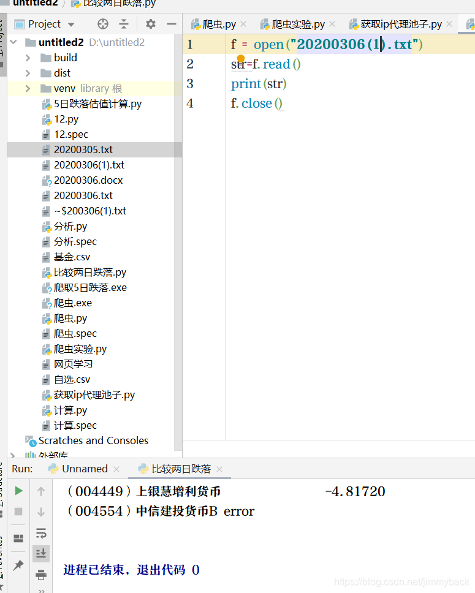This screenshot has height=593, width=475.
Task: Click line number 3 in gutter
Action: 190,83
